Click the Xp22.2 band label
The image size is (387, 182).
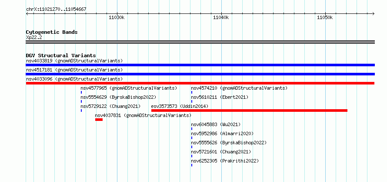point(34,37)
